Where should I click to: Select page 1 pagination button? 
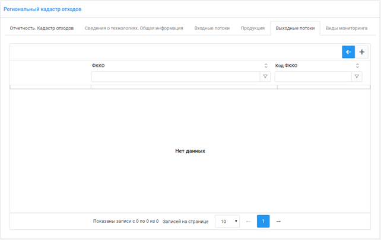(263, 221)
